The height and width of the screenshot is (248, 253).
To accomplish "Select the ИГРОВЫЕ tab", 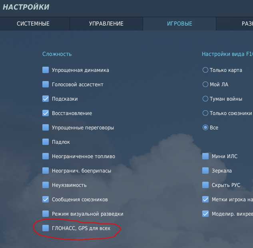I will tap(179, 24).
